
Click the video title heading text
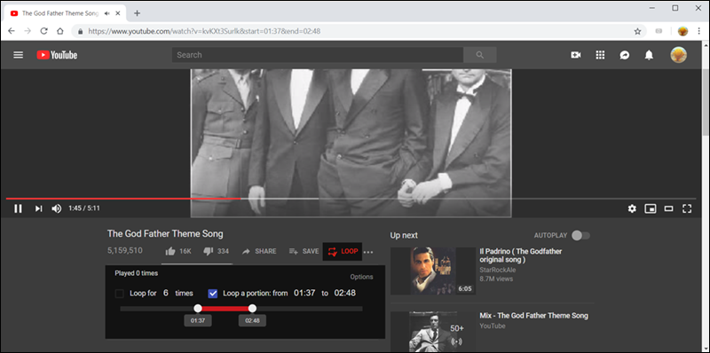(165, 234)
